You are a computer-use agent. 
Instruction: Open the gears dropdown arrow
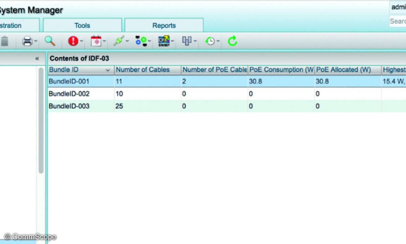[150, 42]
